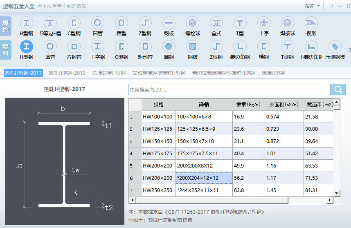Select the 型材 C型钢 icon in second row
Viewport: 351px width, 228px height.
coord(122,47)
